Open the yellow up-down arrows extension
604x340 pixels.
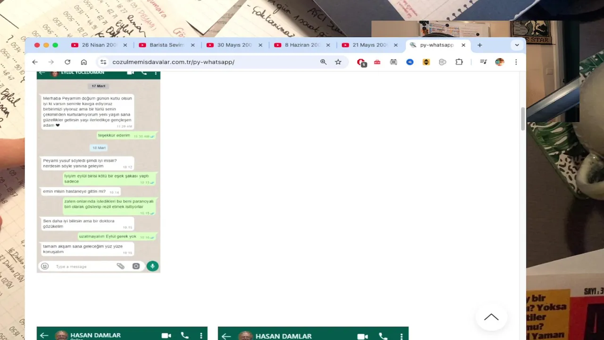[x=426, y=62]
